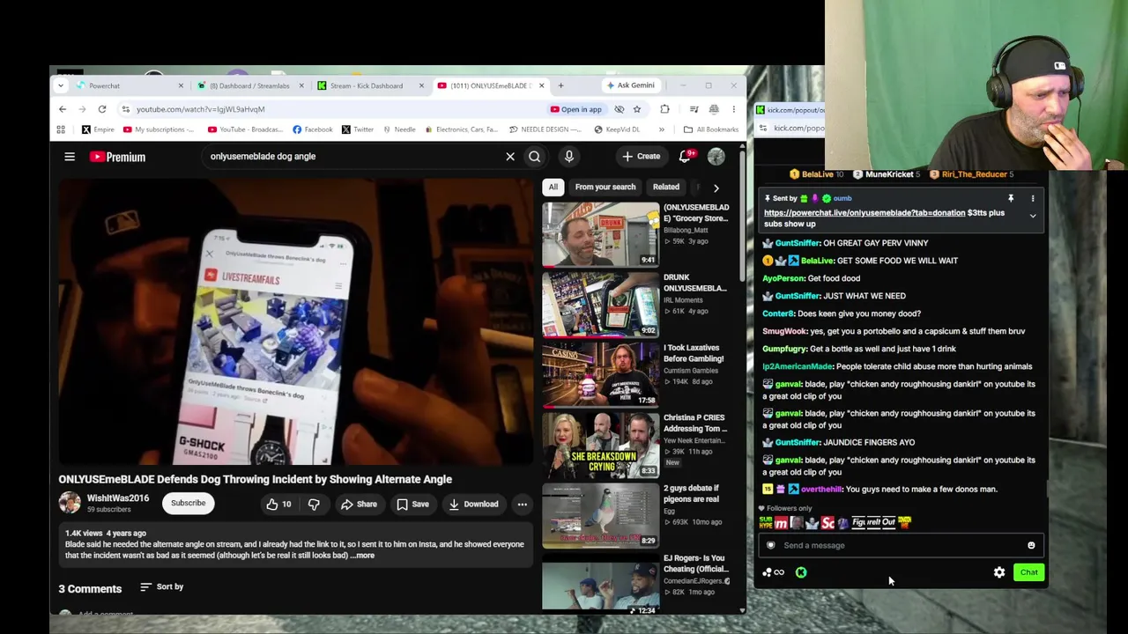Clear the YouTube search query

pyautogui.click(x=509, y=157)
